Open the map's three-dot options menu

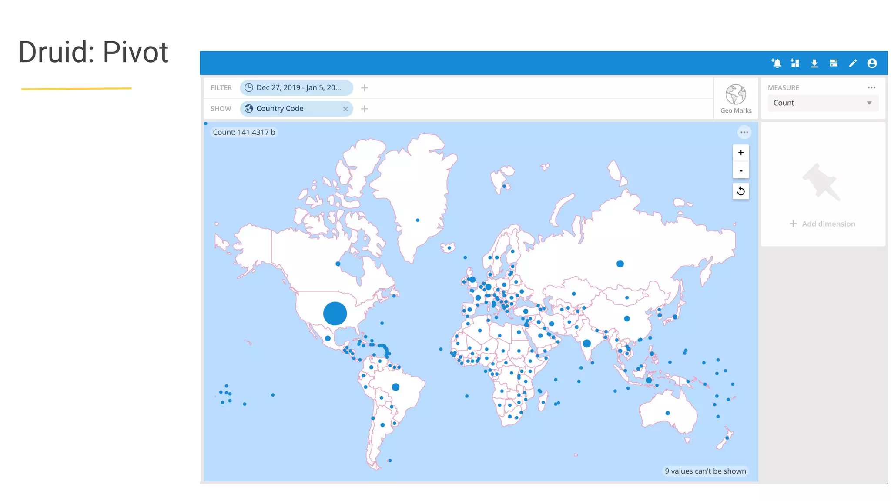pyautogui.click(x=744, y=132)
